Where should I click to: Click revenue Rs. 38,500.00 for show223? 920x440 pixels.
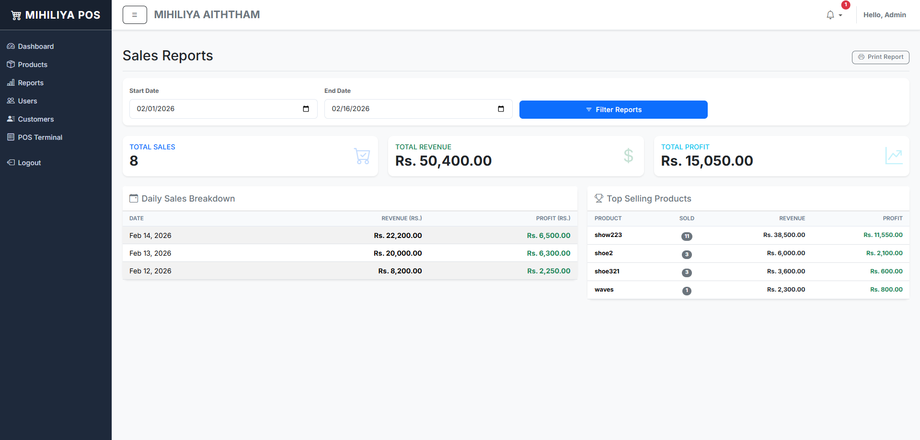[784, 235]
